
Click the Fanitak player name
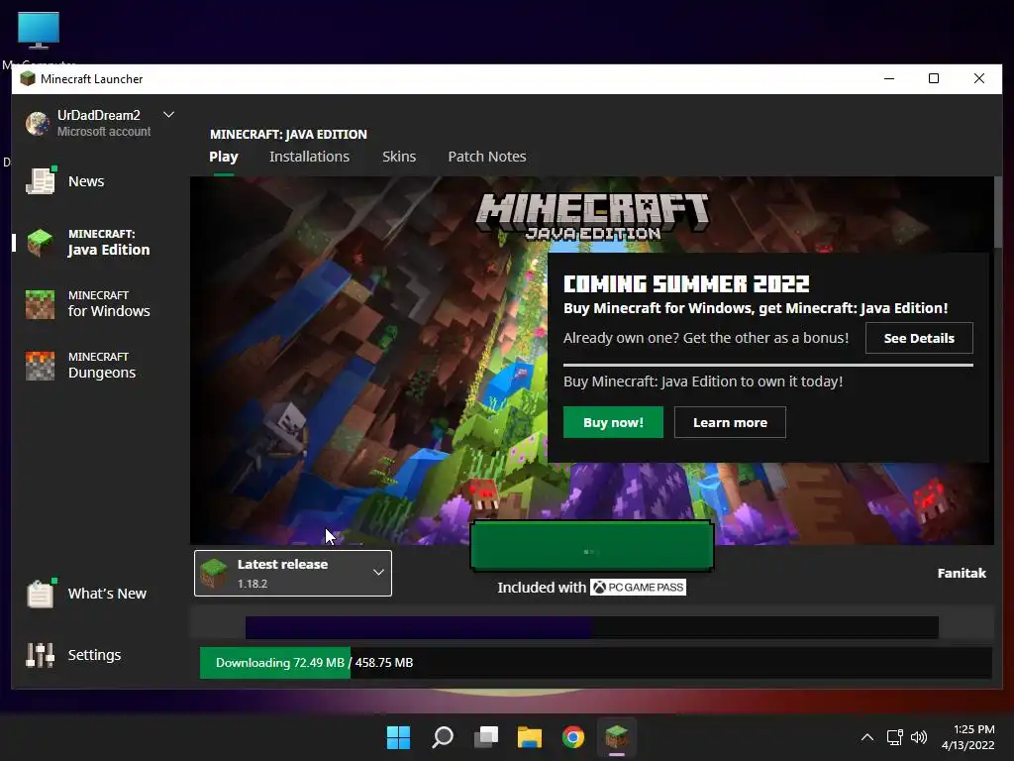point(962,573)
